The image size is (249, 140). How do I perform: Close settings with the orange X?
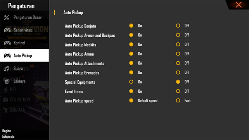239,5
